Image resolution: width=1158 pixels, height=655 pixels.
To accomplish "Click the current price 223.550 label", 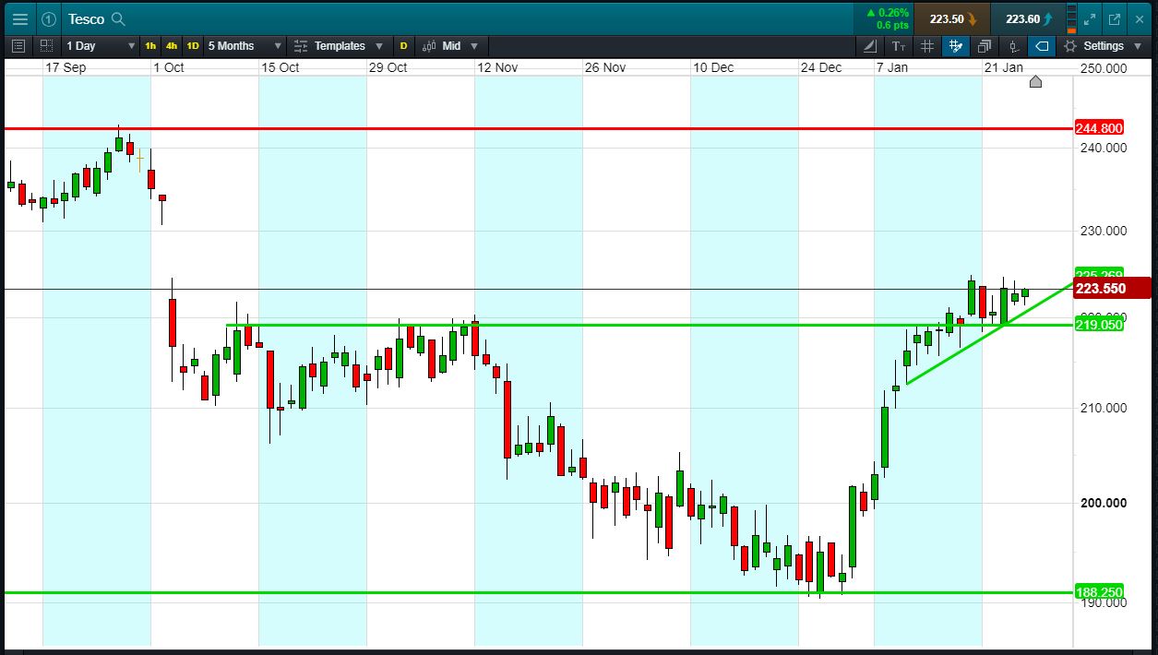I will point(1112,288).
